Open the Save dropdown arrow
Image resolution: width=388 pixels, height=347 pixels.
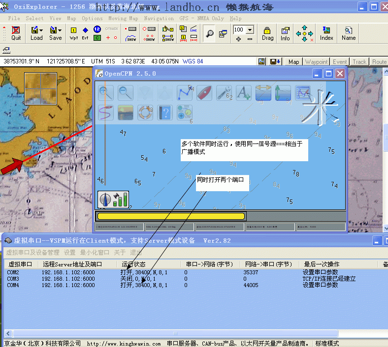pyautogui.click(x=60, y=30)
